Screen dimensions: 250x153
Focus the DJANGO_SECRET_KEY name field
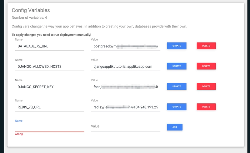50,87
